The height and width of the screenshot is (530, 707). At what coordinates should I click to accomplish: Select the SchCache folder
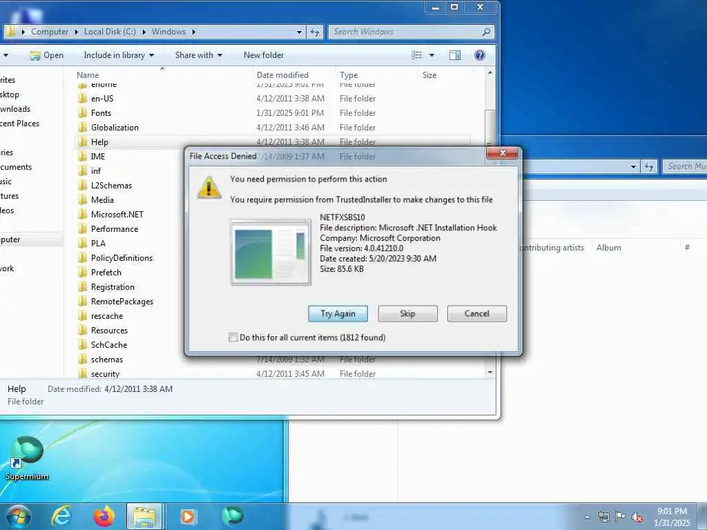[x=109, y=345]
